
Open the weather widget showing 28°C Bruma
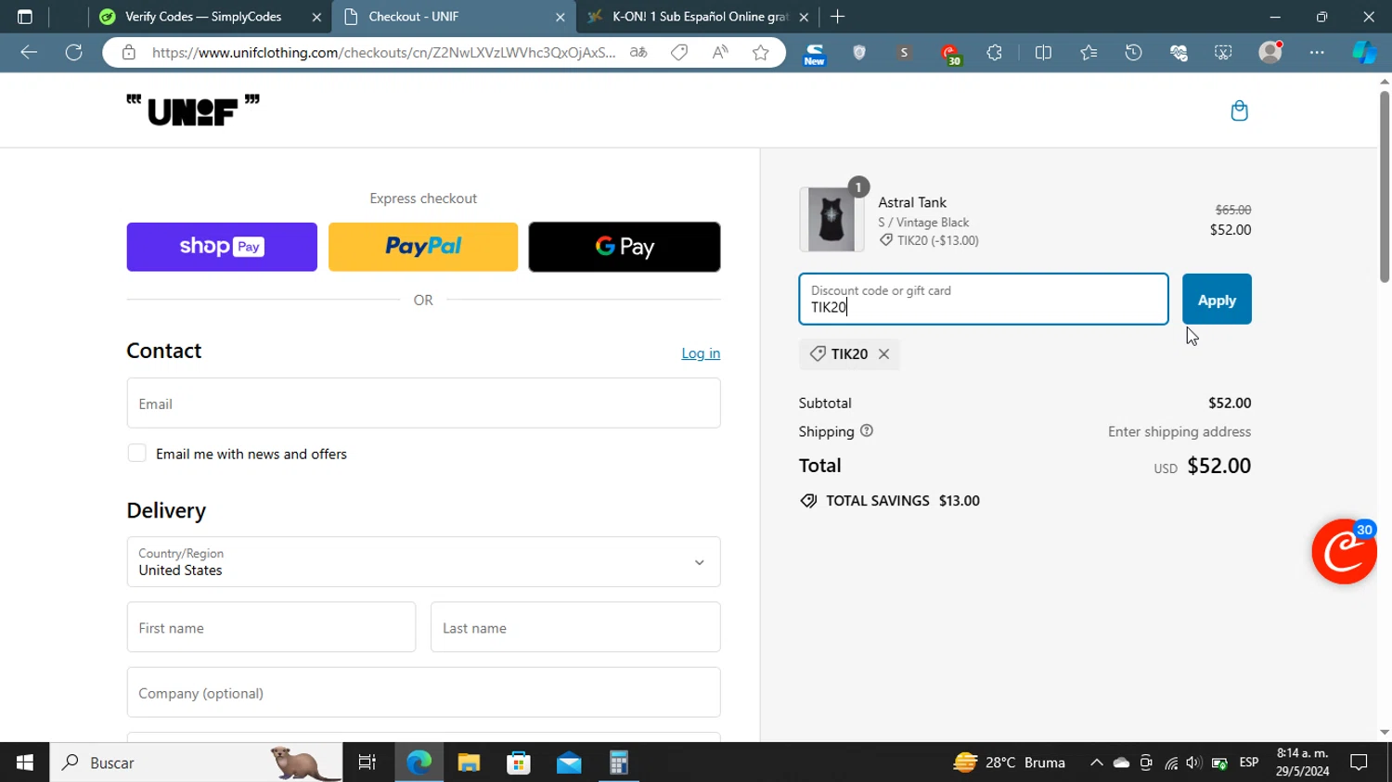(1010, 763)
